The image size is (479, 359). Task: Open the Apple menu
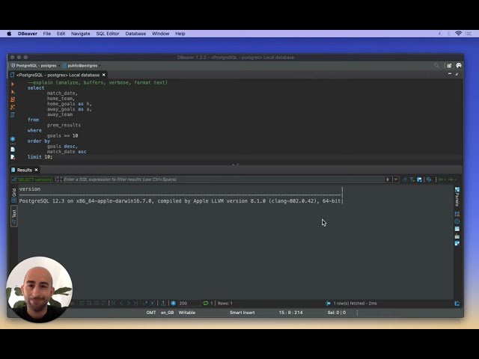9,34
